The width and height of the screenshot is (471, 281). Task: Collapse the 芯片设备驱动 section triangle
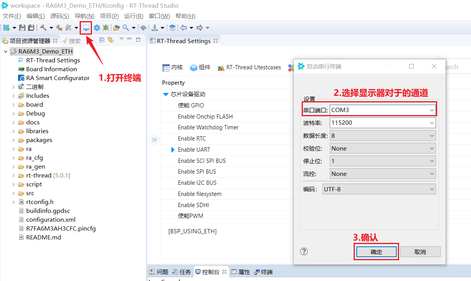click(x=165, y=94)
